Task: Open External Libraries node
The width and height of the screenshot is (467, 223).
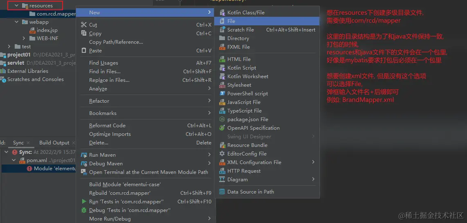Action: coord(28,71)
